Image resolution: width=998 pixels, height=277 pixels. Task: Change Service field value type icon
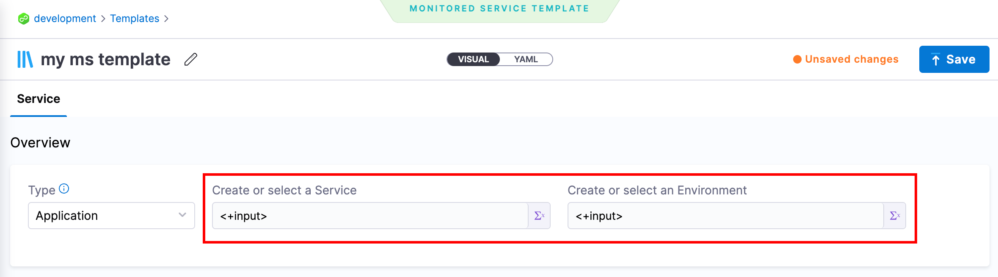[x=539, y=216]
